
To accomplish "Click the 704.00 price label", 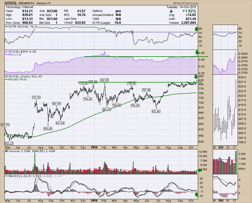I will tap(117, 105).
